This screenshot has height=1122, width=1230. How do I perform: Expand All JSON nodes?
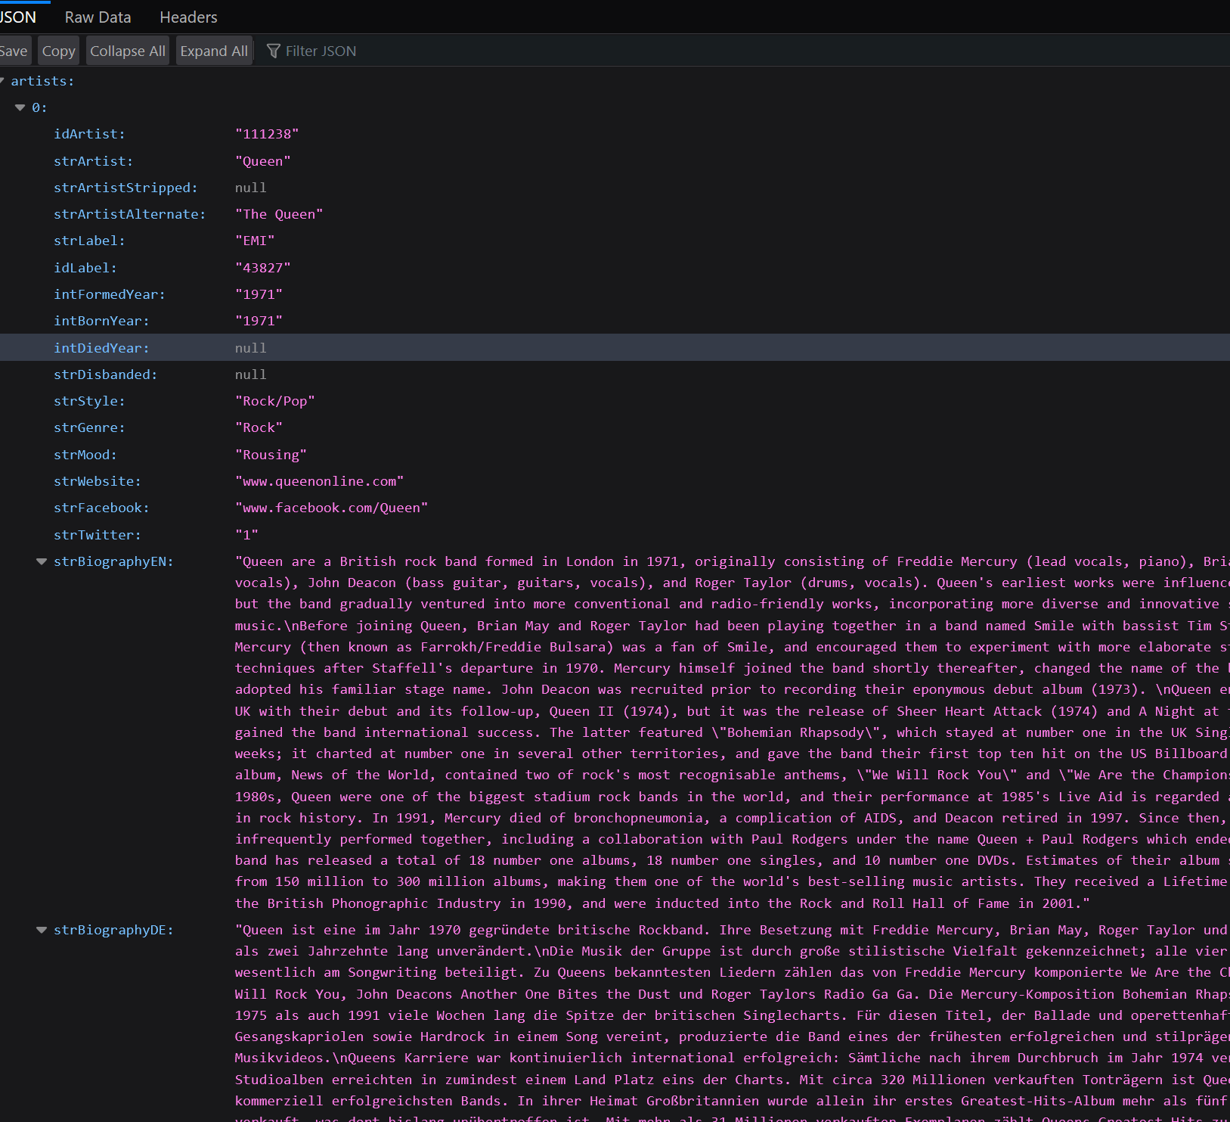pos(214,50)
